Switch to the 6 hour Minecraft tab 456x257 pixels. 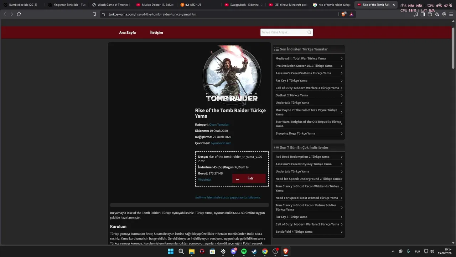pos(288,5)
